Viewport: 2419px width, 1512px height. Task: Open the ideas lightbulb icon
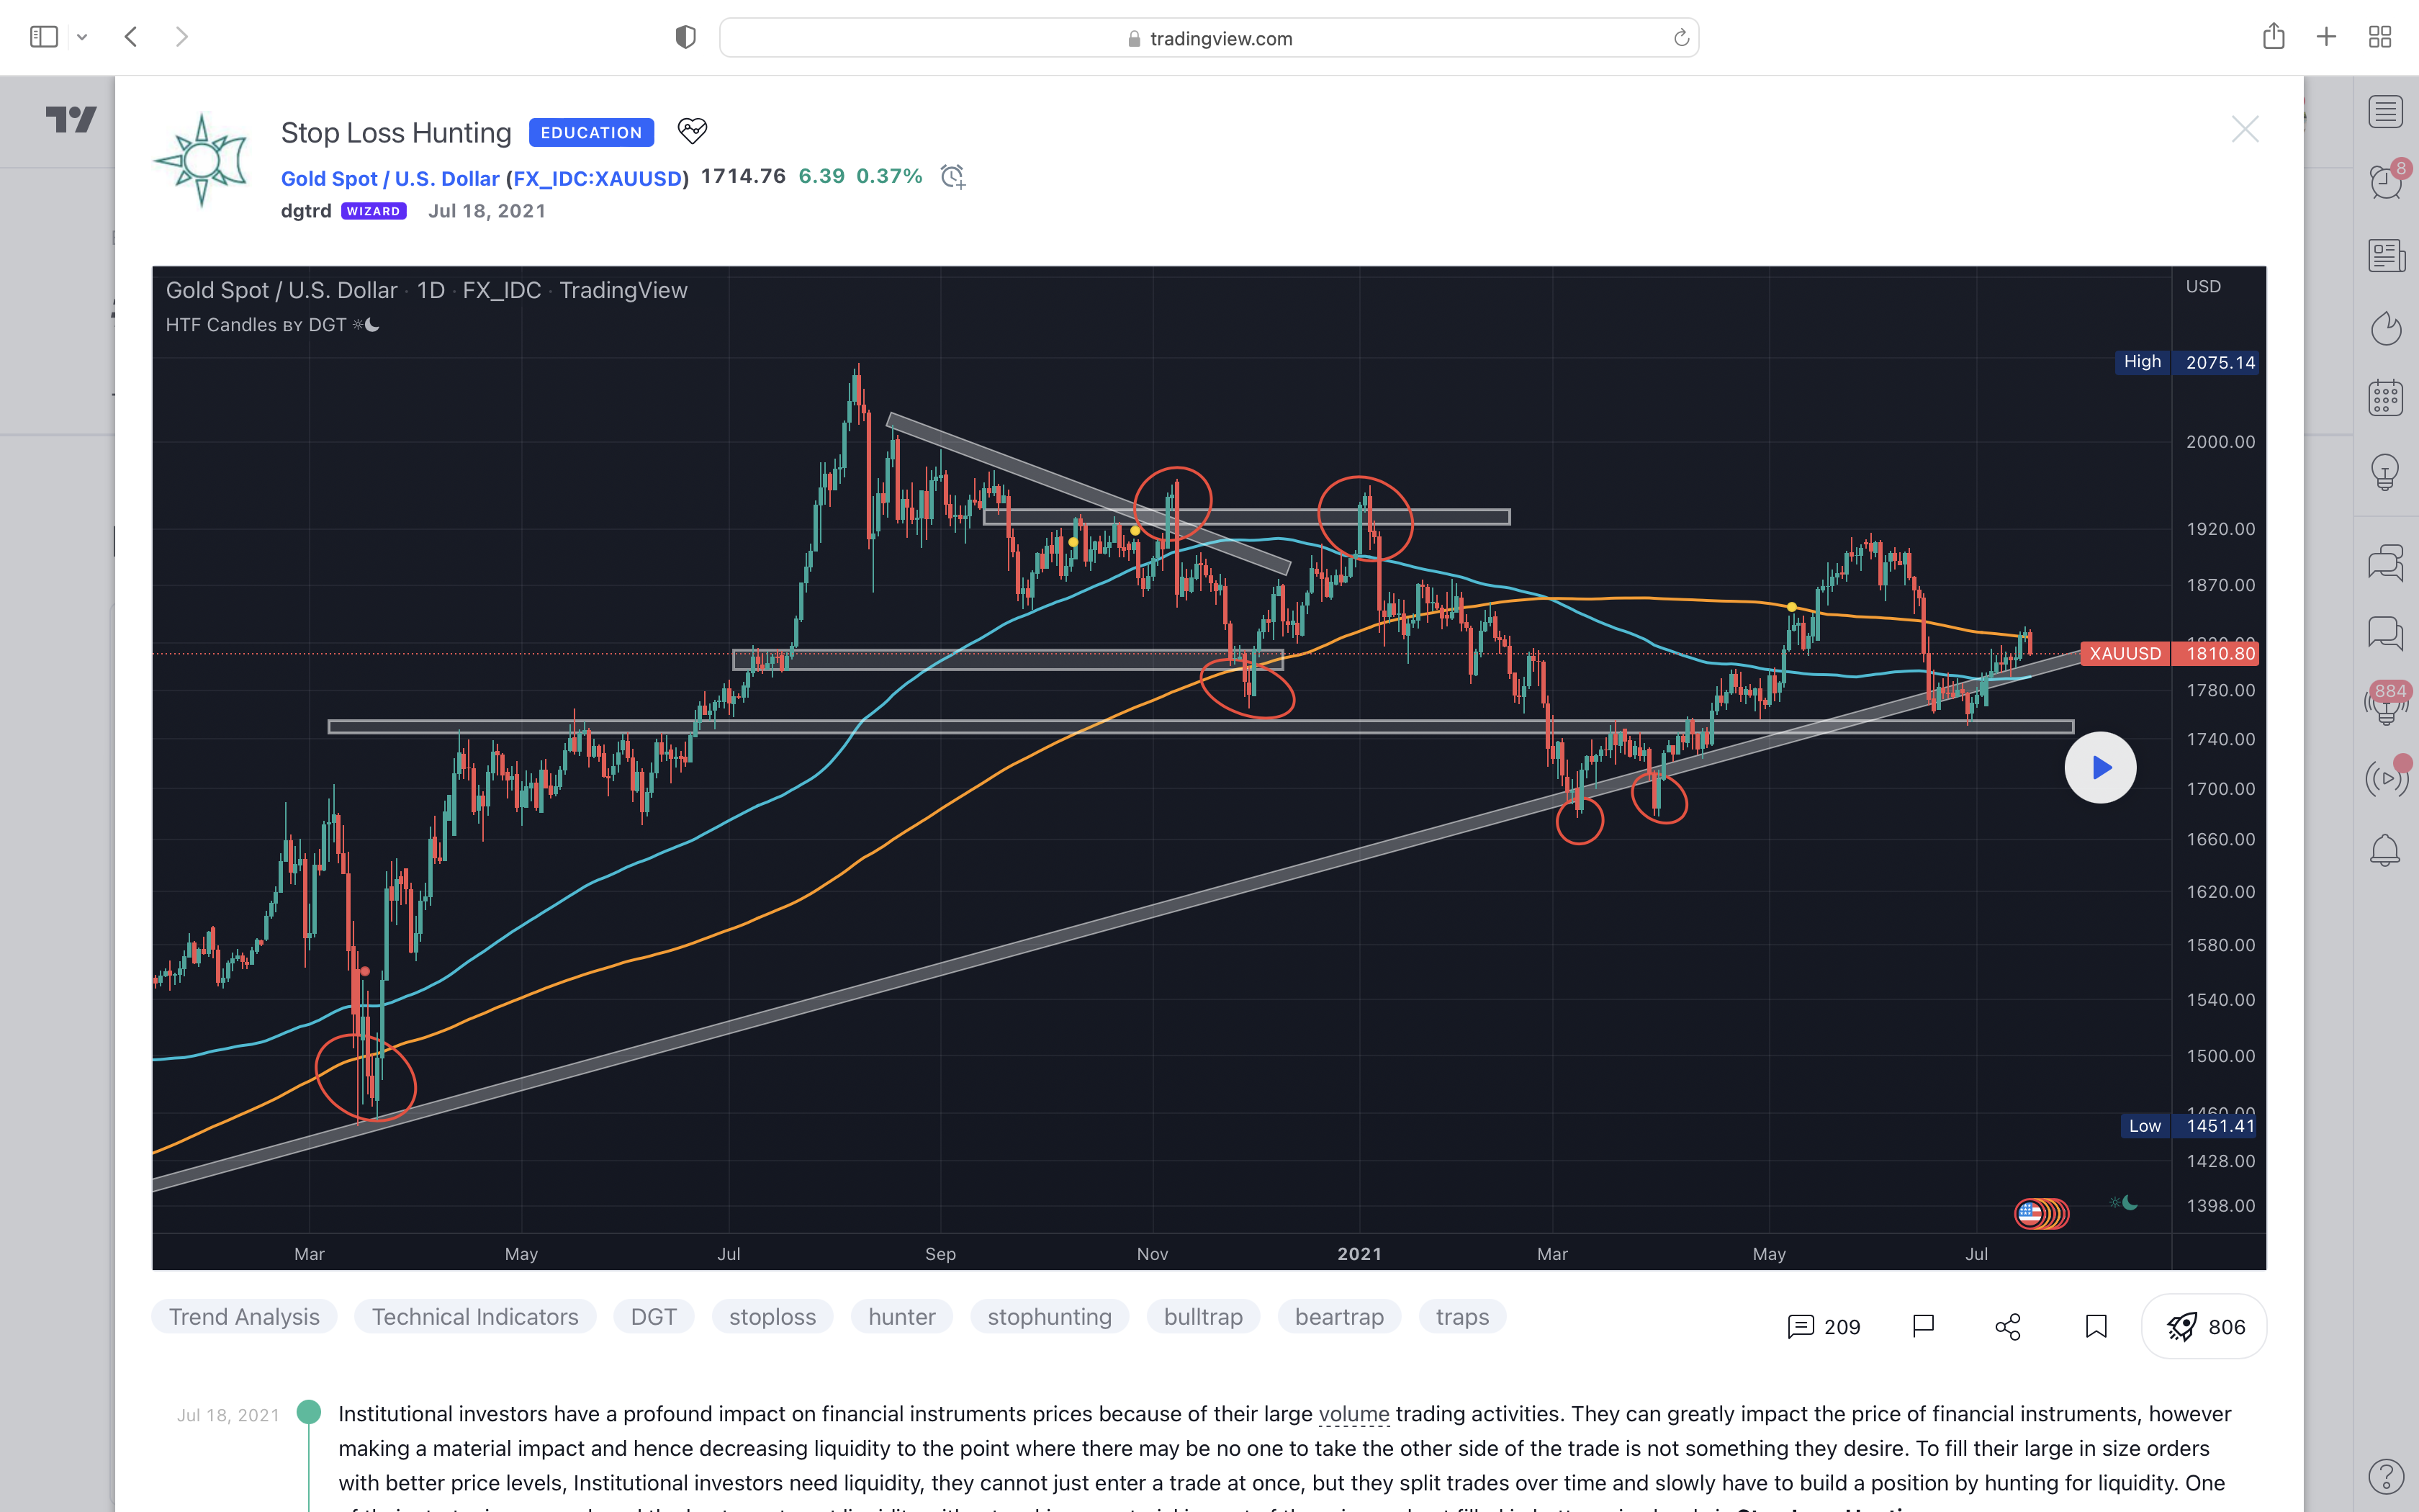[x=2385, y=471]
